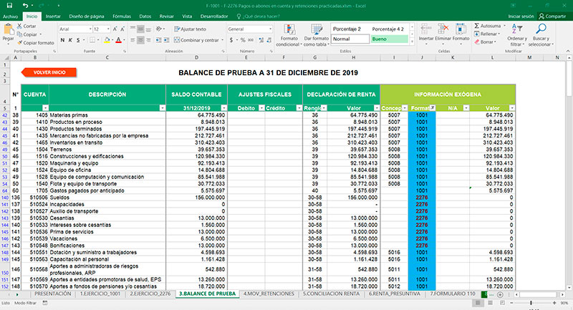Viewport: 573px width, 310px height.
Task: Click the Undo arrow icon
Action: 25,6
